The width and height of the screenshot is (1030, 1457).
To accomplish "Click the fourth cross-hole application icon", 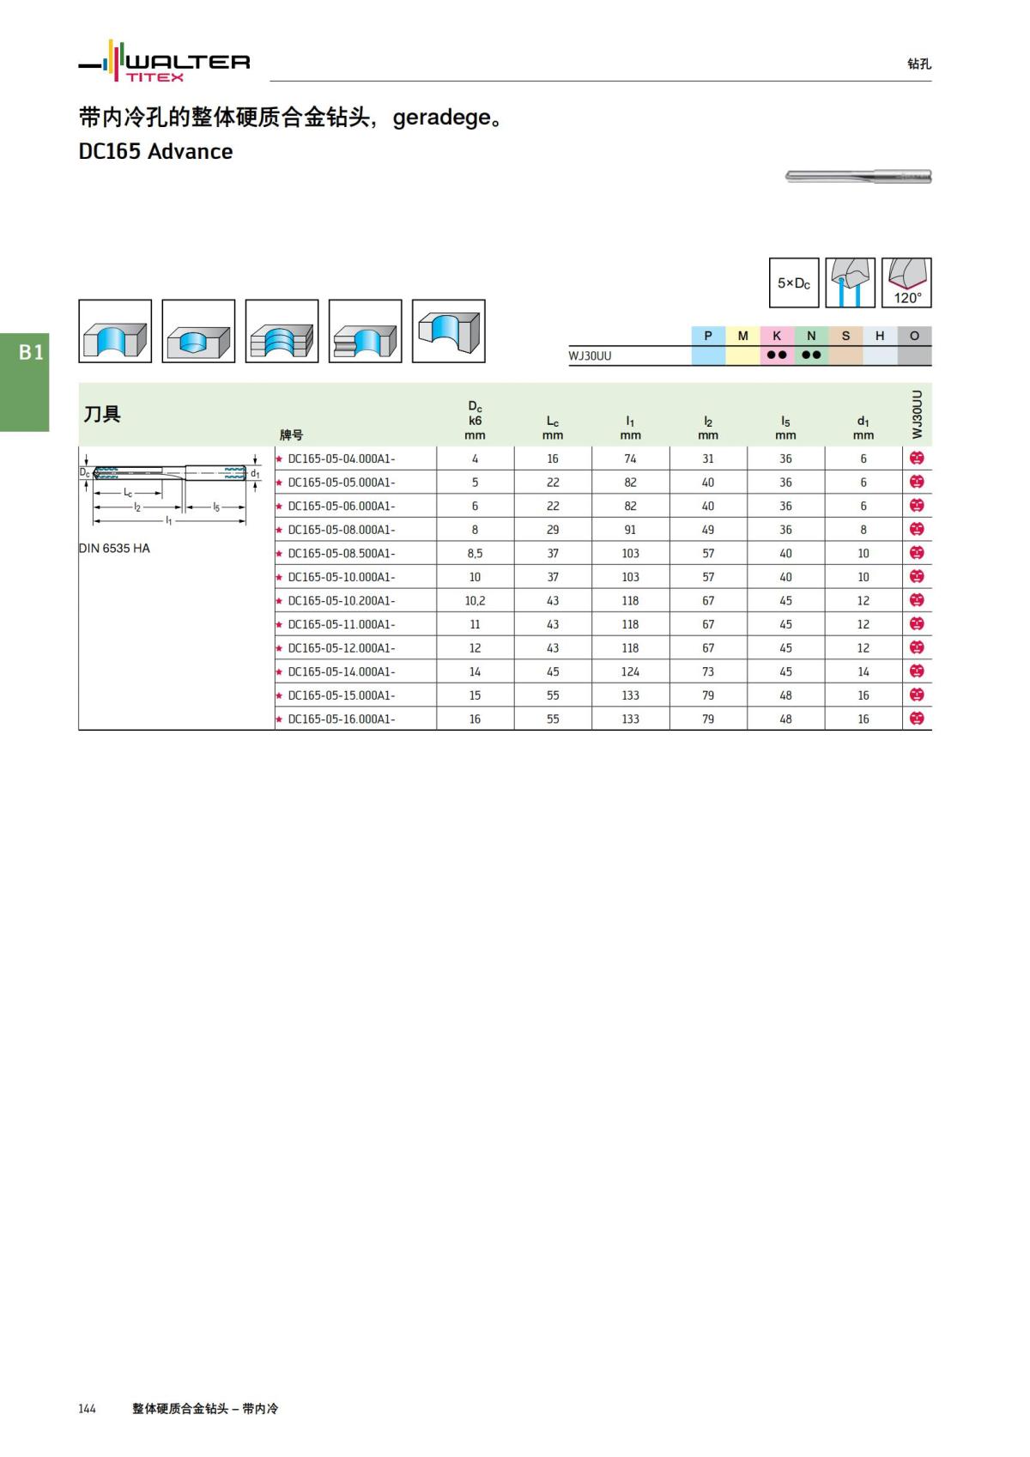I will click(365, 331).
